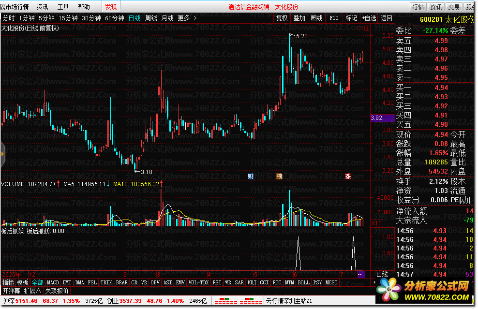The image size is (478, 309).
Task: Click the 复权 button
Action: (x=282, y=18)
